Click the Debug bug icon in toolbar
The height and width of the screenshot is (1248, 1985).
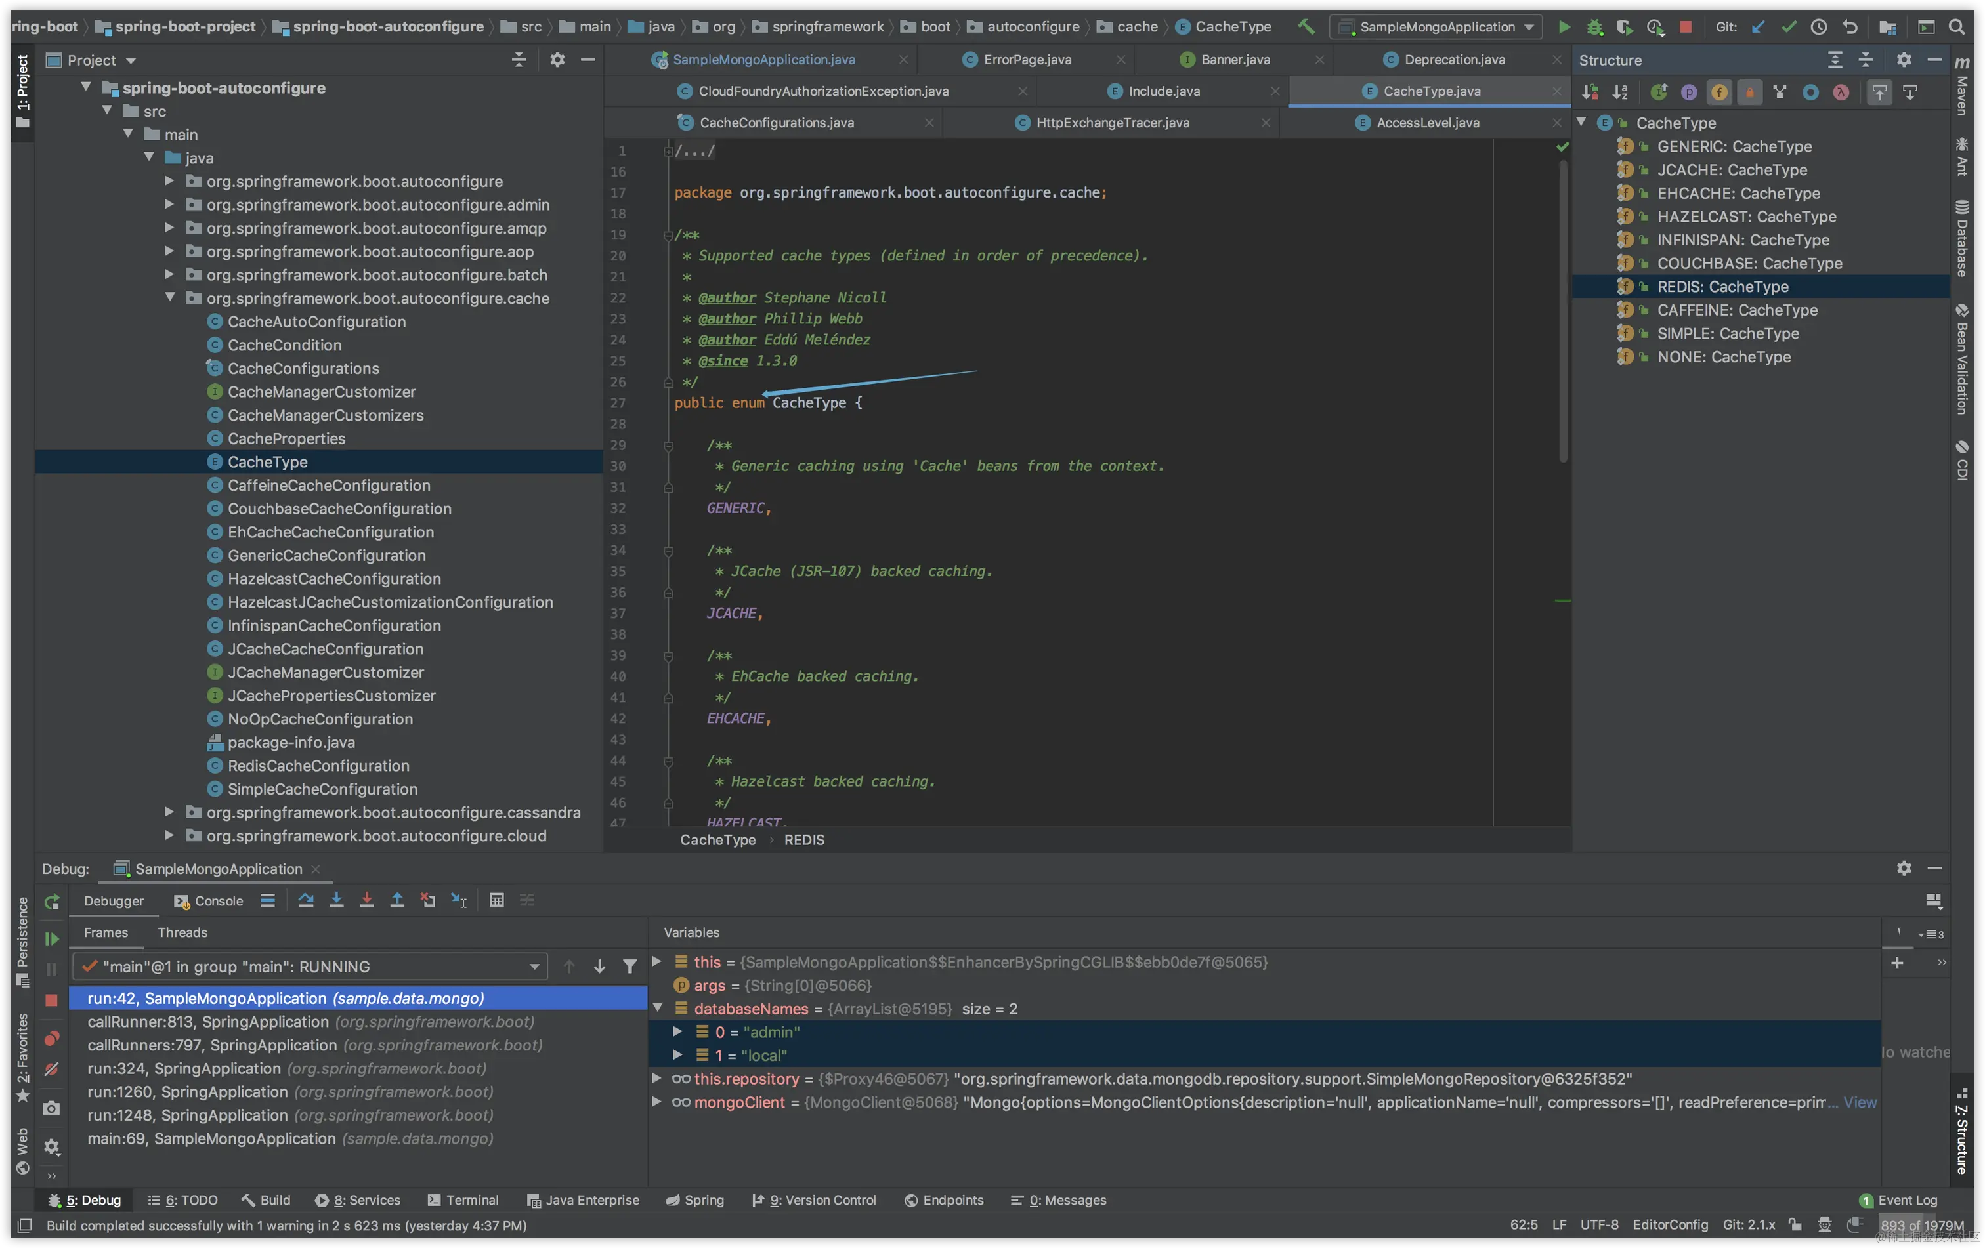1594,26
